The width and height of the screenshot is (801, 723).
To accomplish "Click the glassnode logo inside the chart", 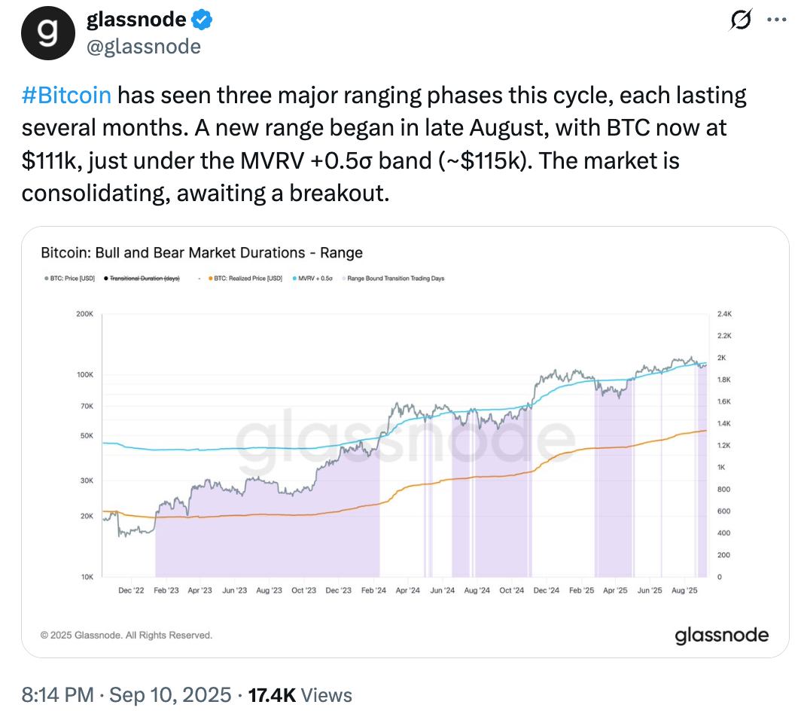I will (x=721, y=635).
